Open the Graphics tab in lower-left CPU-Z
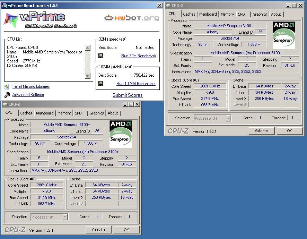307x239 pixels. (x=97, y=113)
